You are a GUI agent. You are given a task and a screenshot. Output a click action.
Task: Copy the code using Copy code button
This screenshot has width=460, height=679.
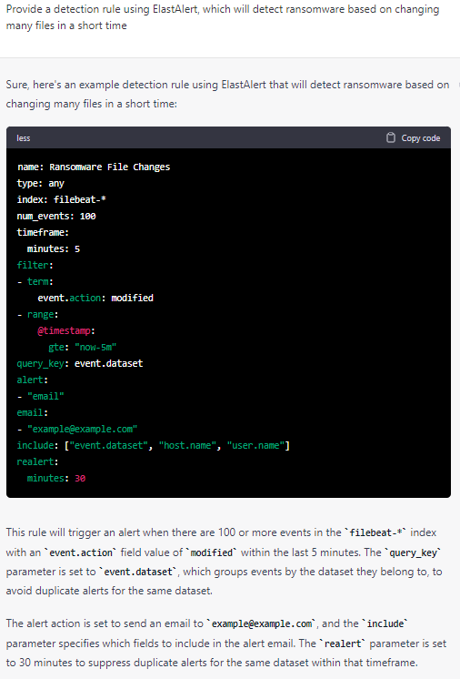[x=413, y=137]
